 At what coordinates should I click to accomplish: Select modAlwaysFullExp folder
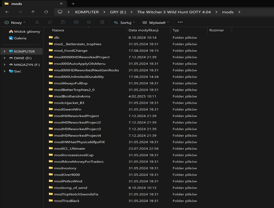point(71,83)
